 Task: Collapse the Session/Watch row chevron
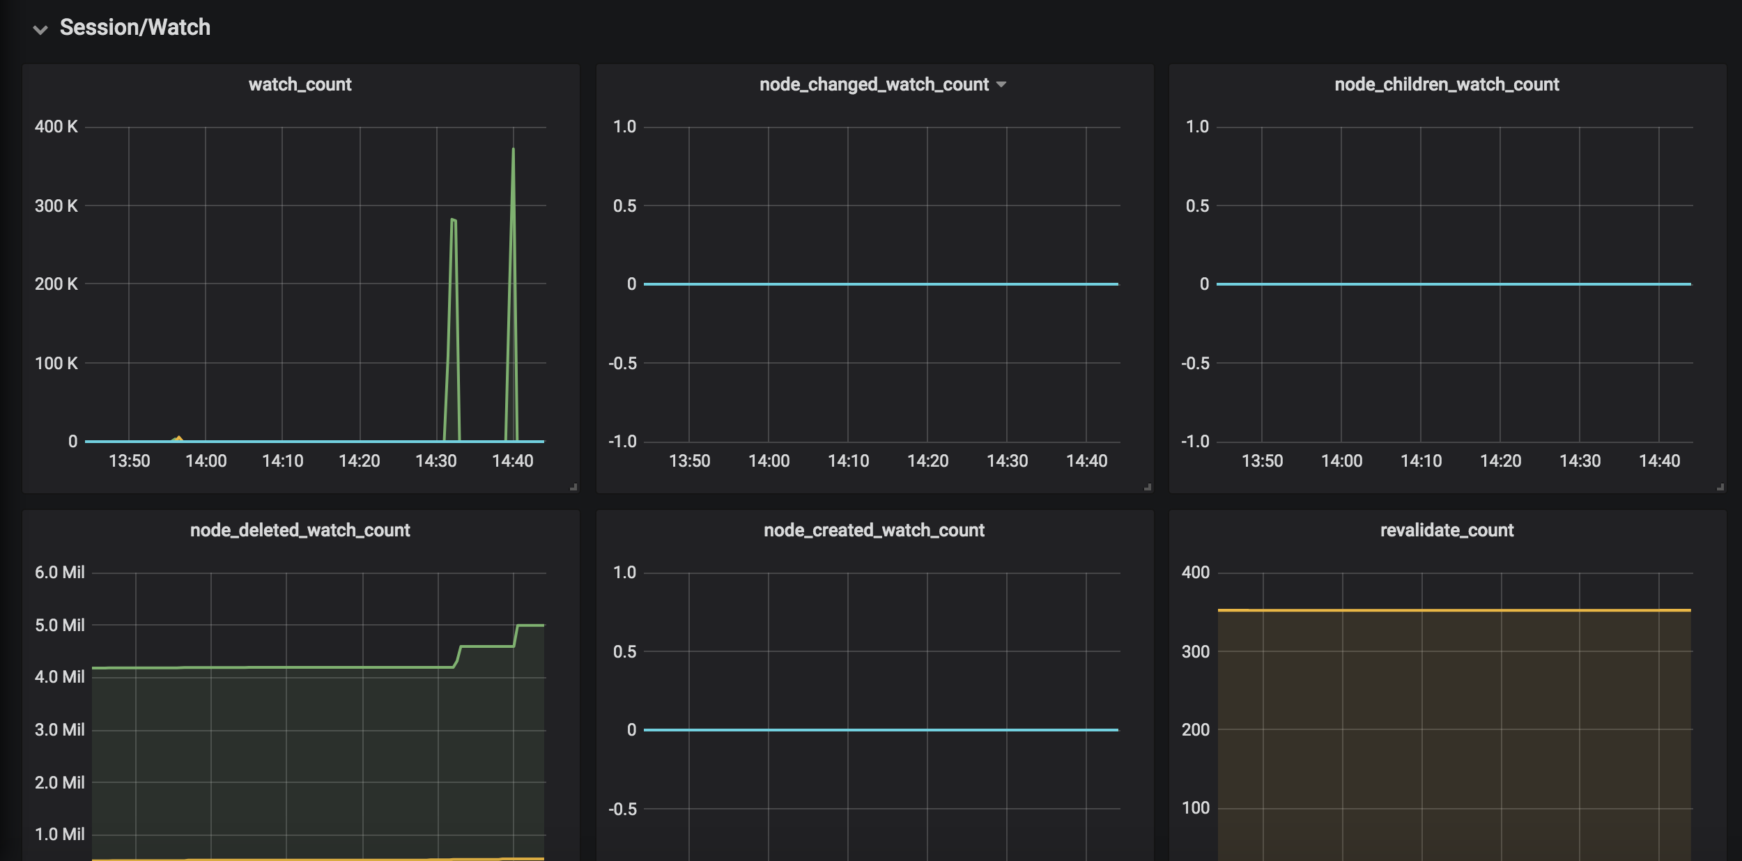pyautogui.click(x=40, y=29)
